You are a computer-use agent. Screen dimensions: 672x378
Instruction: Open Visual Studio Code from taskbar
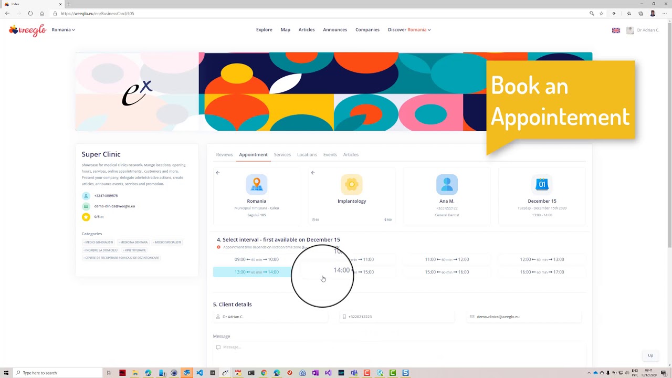click(199, 373)
